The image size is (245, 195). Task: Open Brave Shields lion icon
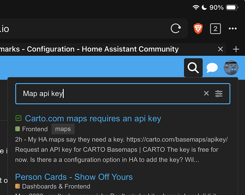click(x=198, y=28)
